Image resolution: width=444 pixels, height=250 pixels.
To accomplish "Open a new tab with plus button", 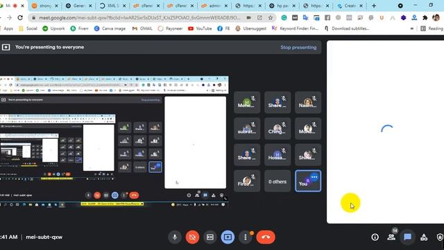I will [x=374, y=6].
